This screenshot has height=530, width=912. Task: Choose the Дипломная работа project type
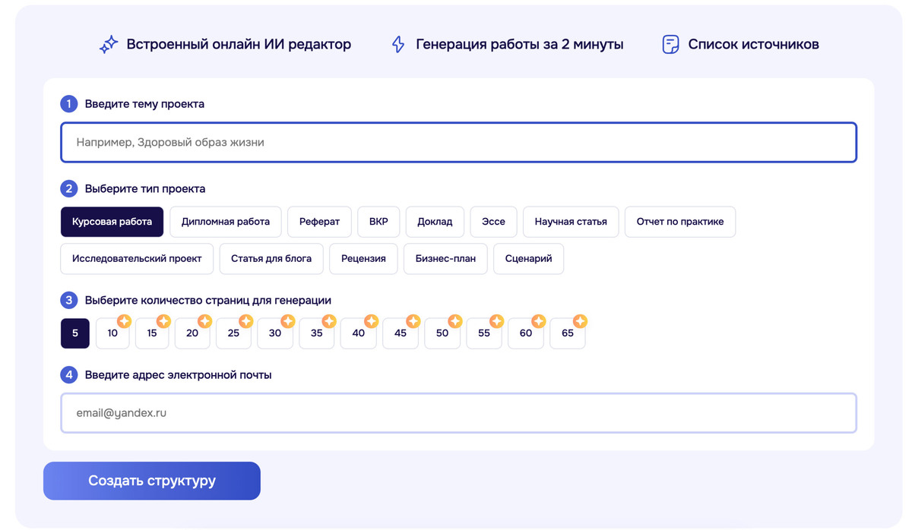pyautogui.click(x=225, y=222)
